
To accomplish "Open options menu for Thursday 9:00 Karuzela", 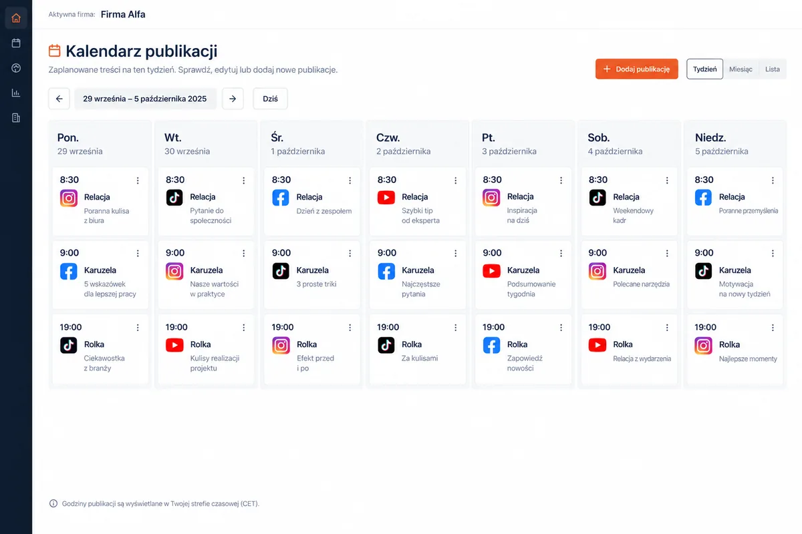I will click(x=455, y=254).
